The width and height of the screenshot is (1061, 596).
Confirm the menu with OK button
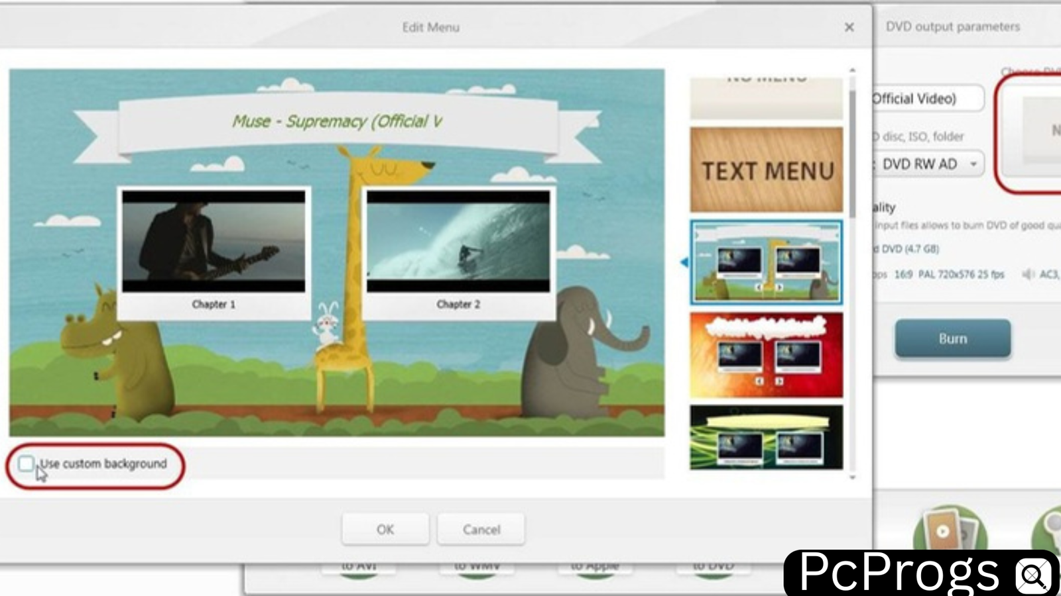click(x=385, y=529)
